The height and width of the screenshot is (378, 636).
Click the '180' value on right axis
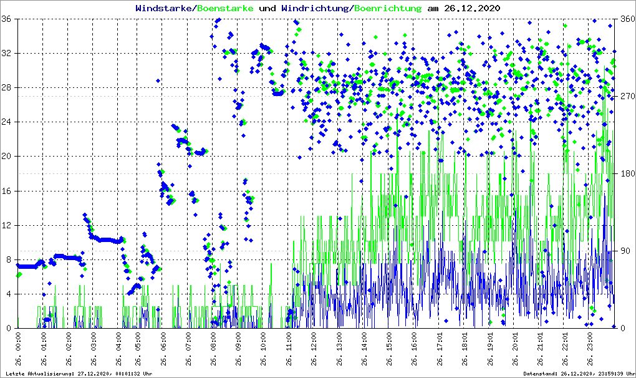(x=625, y=173)
